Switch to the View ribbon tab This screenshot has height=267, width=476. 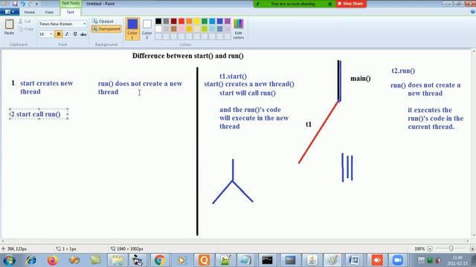[x=49, y=12]
